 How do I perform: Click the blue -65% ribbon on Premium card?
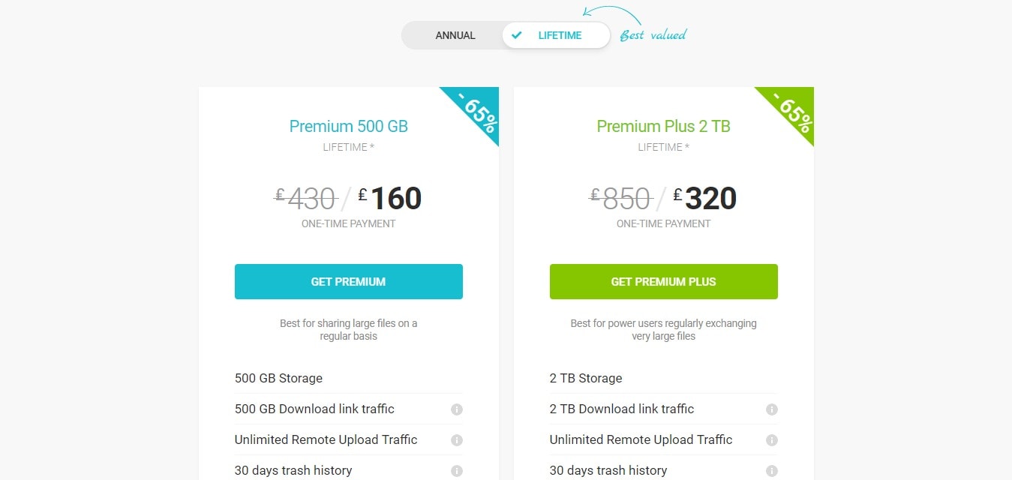click(x=474, y=112)
